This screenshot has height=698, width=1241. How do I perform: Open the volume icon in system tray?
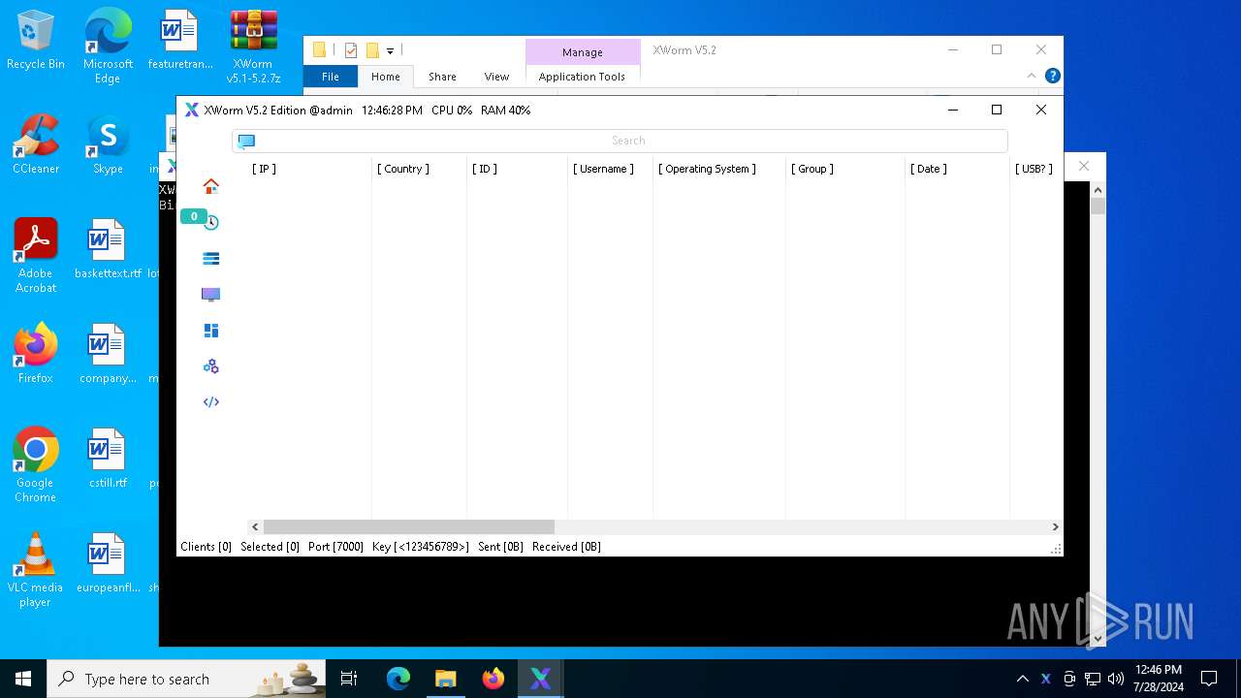coord(1115,679)
